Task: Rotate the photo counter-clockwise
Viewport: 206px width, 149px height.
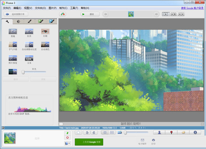Action: [x=87, y=132]
